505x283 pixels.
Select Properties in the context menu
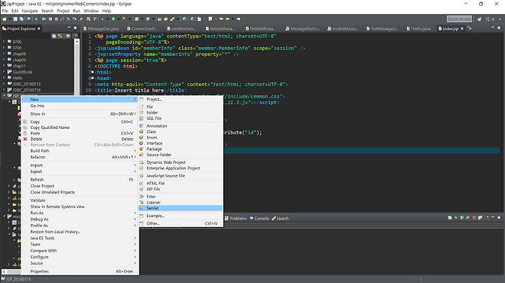pyautogui.click(x=80, y=271)
